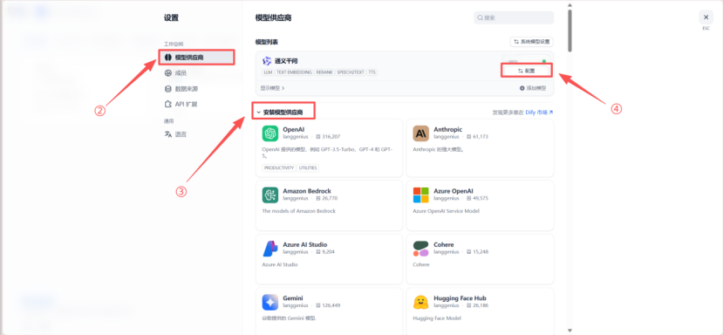Image resolution: width=723 pixels, height=335 pixels.
Task: Select the Amazon Bedrock provider title
Action: tap(307, 191)
